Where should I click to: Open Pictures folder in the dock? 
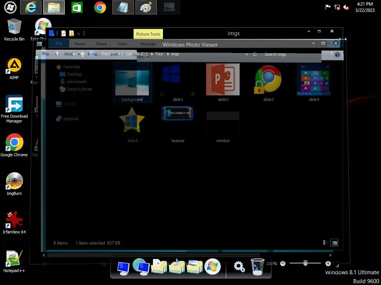click(195, 267)
